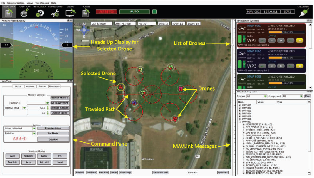This screenshot has height=178, width=314.
Task: Pause MAV 001 mission
Action: click(x=271, y=41)
